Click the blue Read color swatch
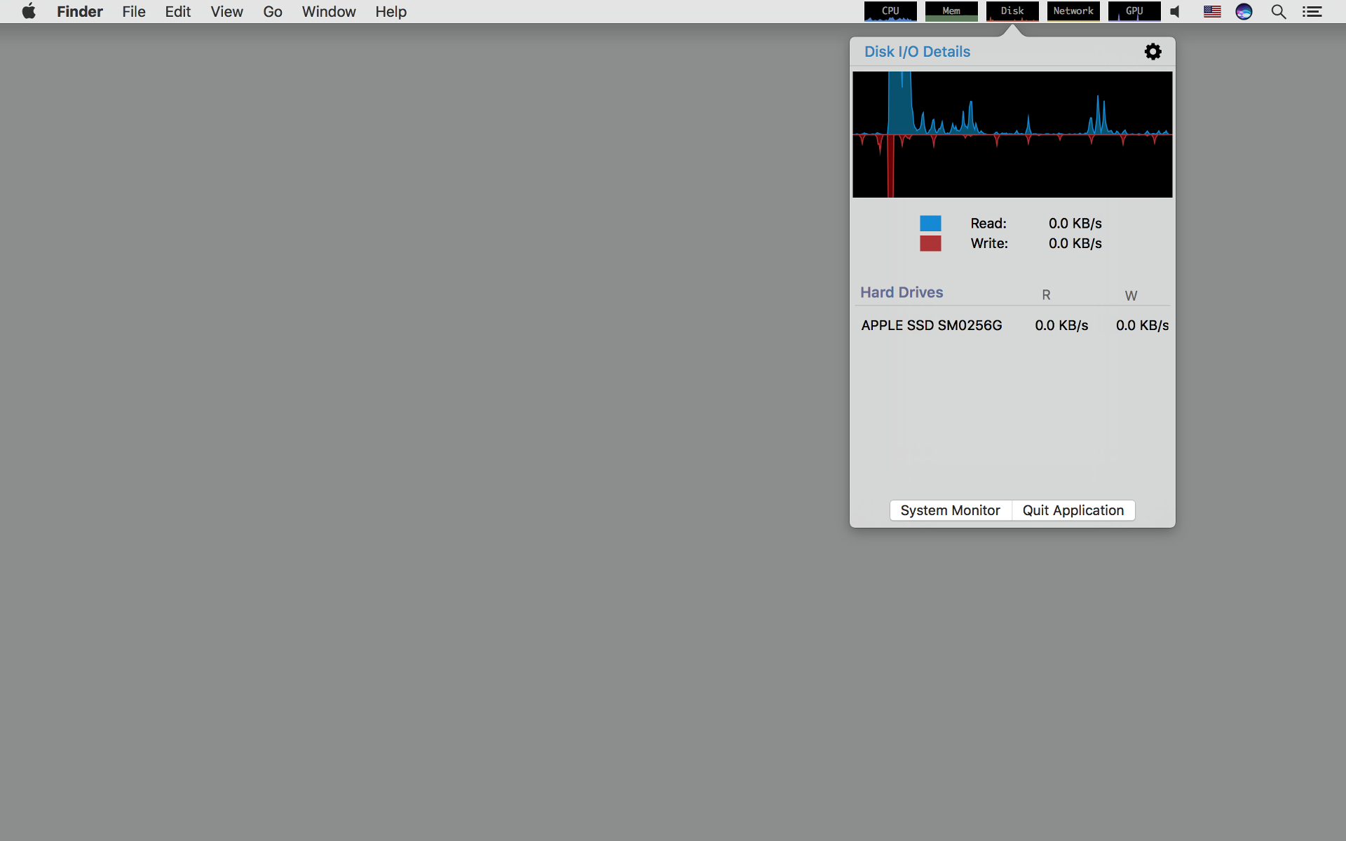Viewport: 1346px width, 841px height. click(930, 223)
